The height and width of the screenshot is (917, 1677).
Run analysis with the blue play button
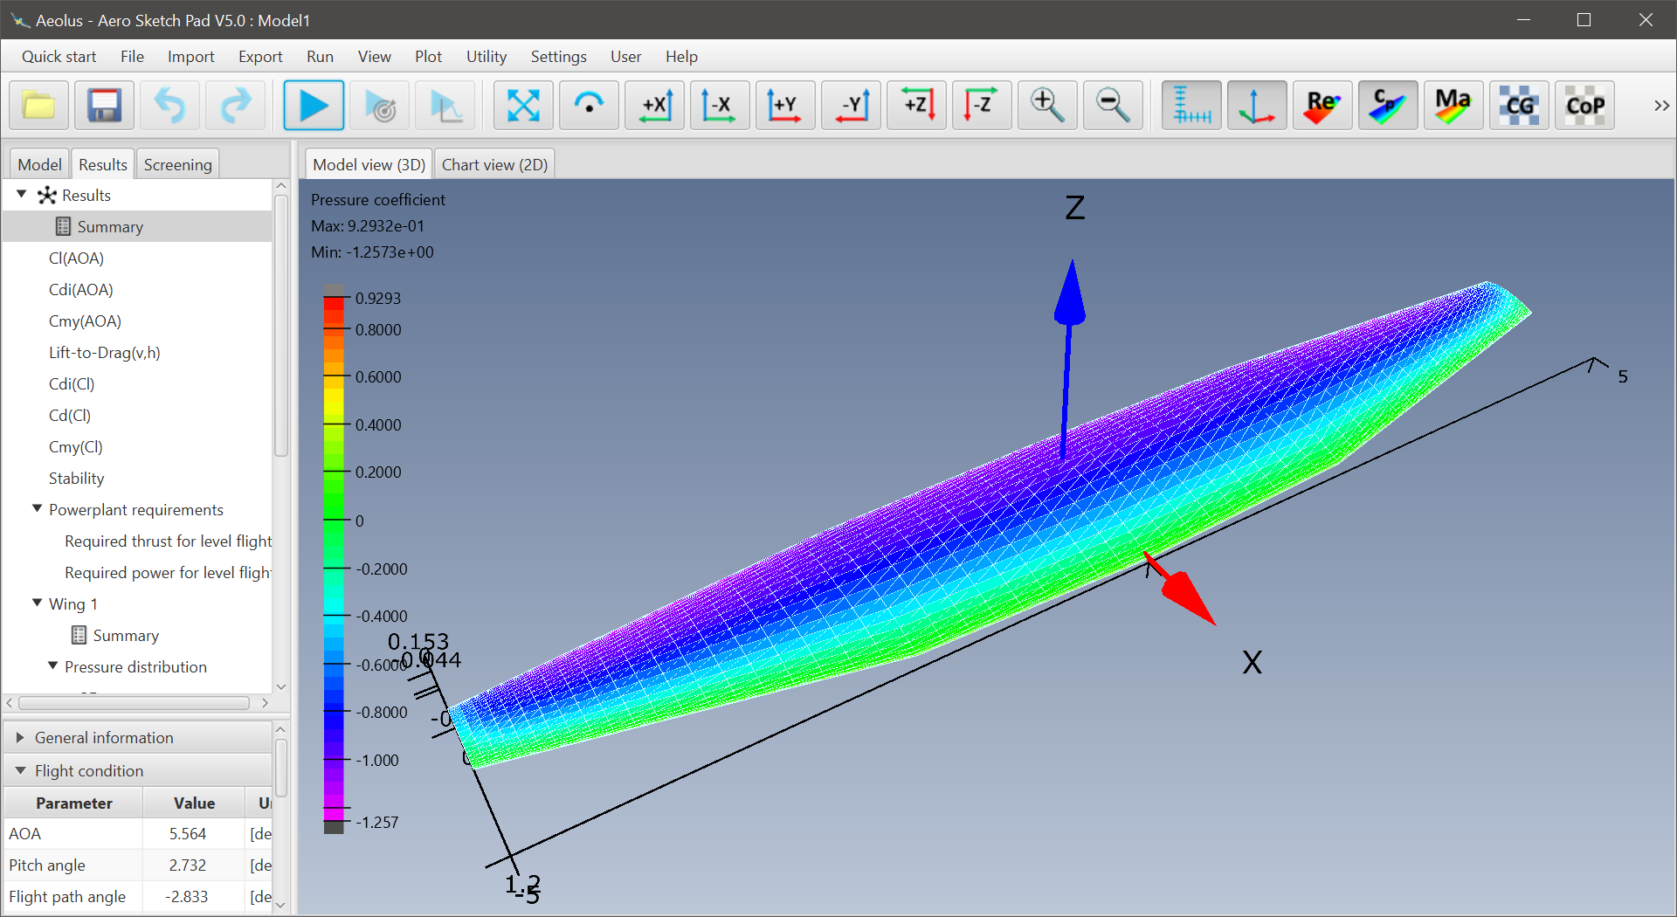pos(314,106)
